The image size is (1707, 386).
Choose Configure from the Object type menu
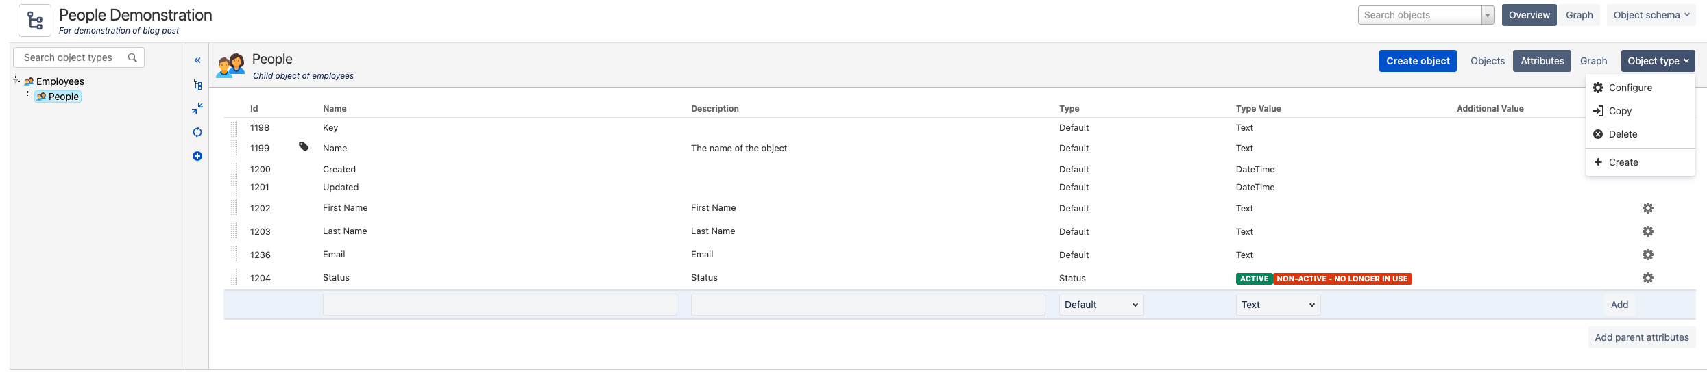point(1630,88)
